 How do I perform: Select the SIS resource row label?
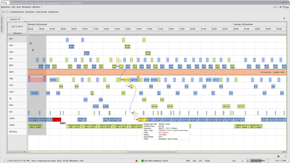(17, 99)
